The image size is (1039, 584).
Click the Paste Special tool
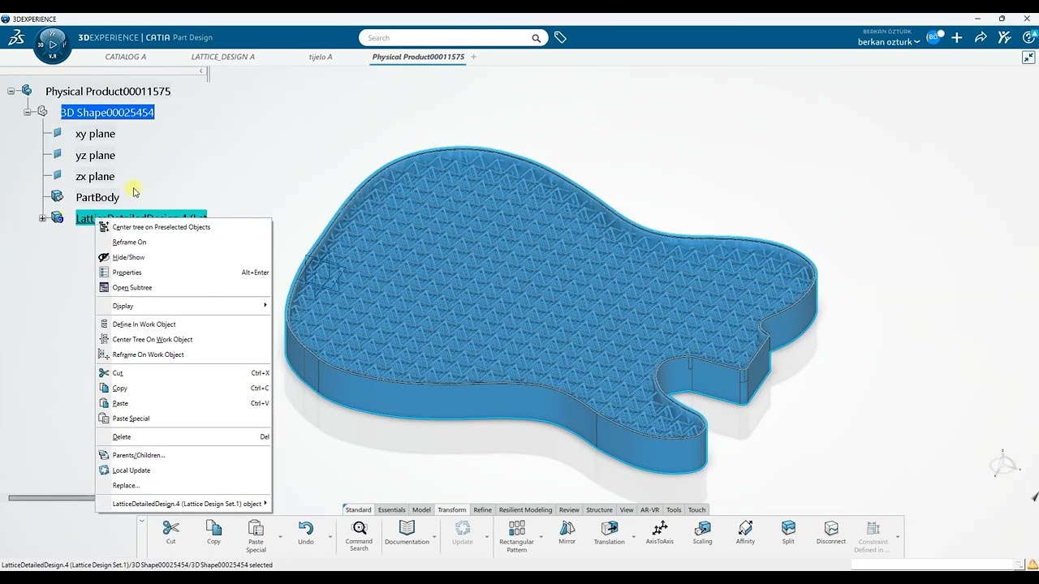click(x=256, y=536)
